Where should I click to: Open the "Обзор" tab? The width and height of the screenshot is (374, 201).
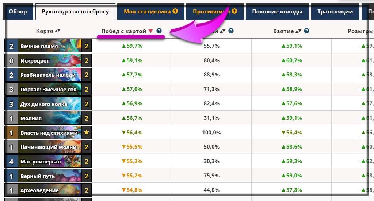(x=18, y=12)
